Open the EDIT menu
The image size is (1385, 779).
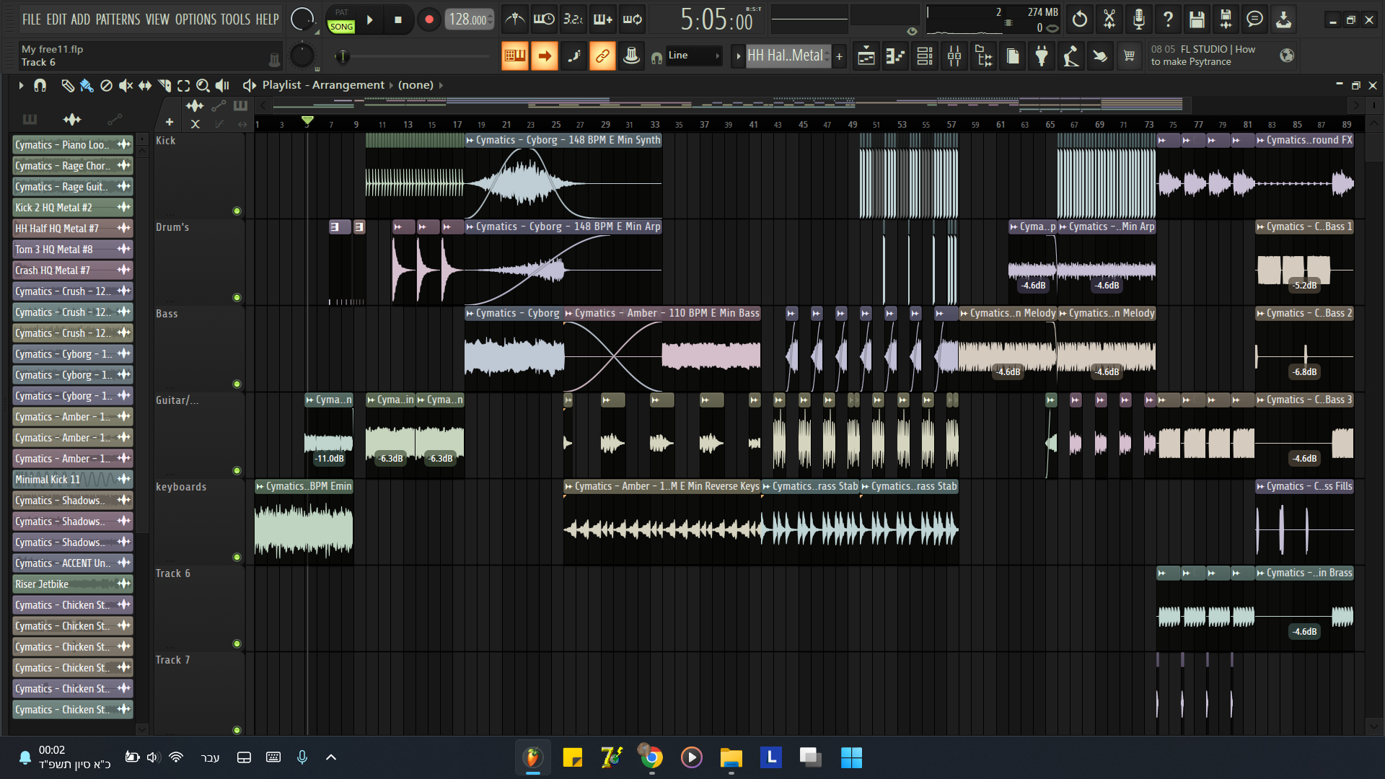[x=56, y=19]
